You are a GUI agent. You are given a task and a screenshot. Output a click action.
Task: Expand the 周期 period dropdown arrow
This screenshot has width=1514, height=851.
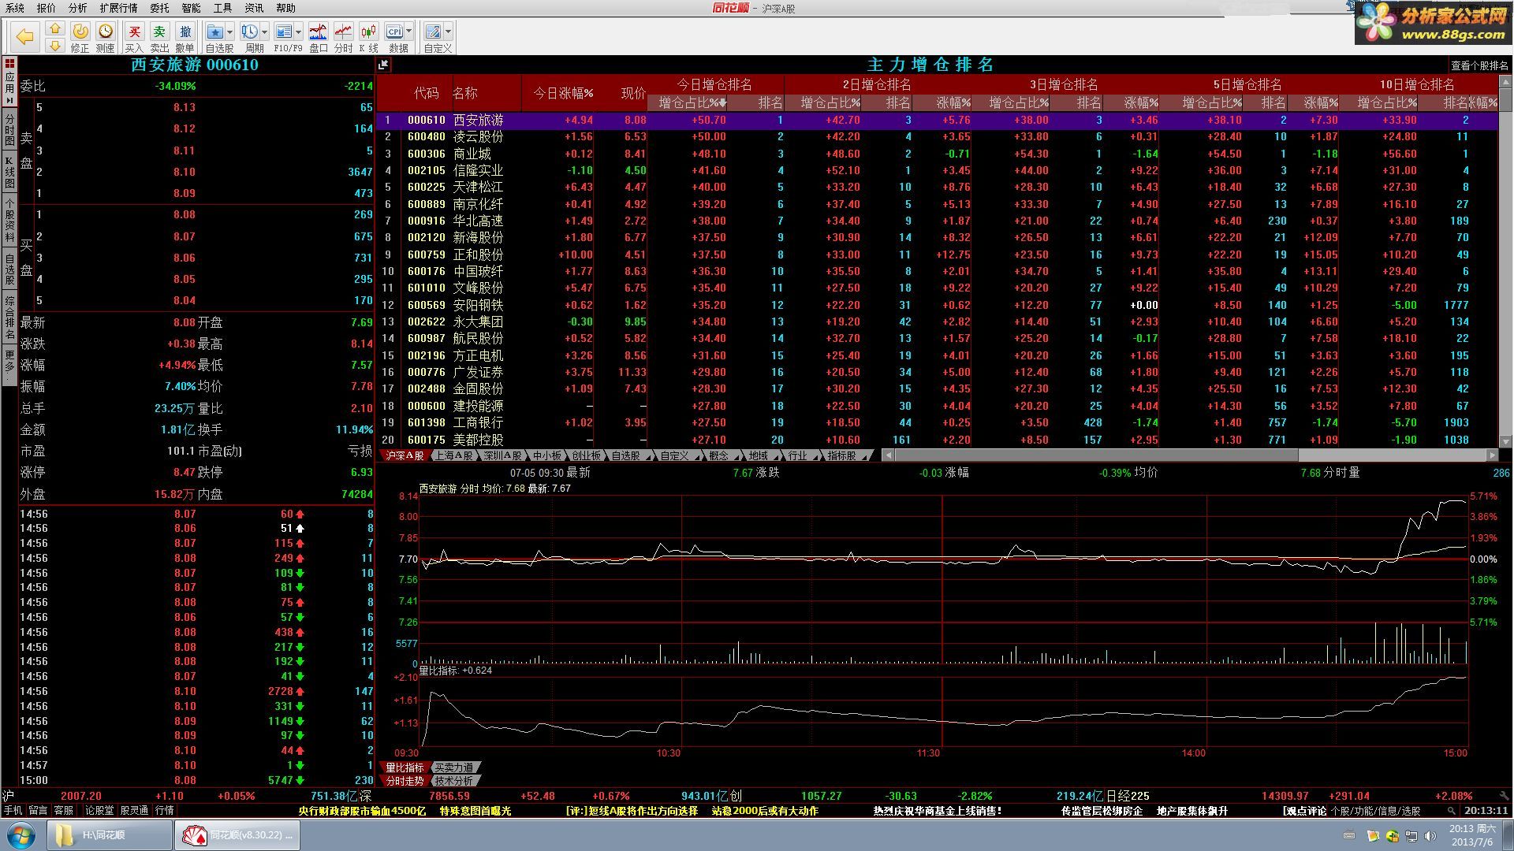click(264, 32)
